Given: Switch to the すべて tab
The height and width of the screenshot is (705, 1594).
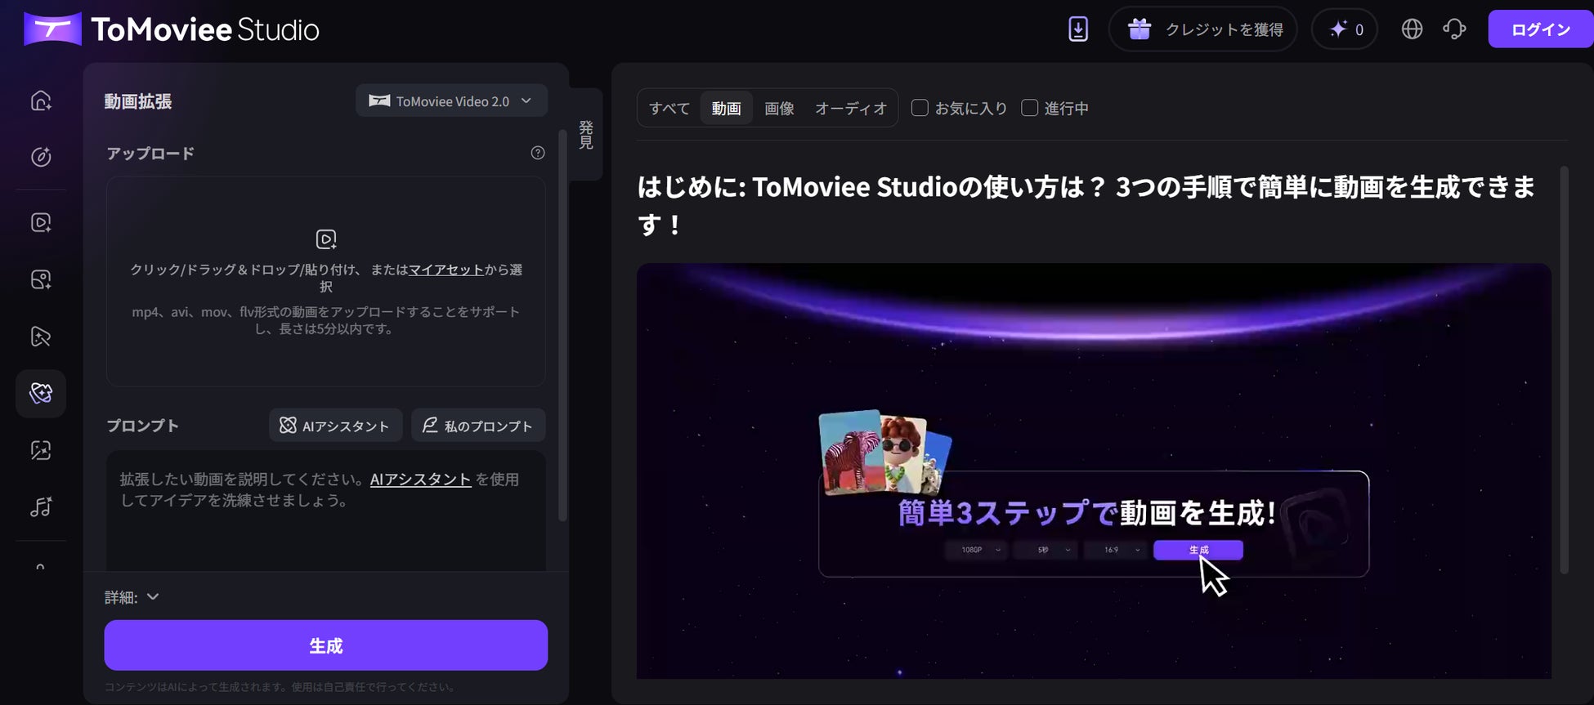Looking at the screenshot, I should pyautogui.click(x=669, y=108).
